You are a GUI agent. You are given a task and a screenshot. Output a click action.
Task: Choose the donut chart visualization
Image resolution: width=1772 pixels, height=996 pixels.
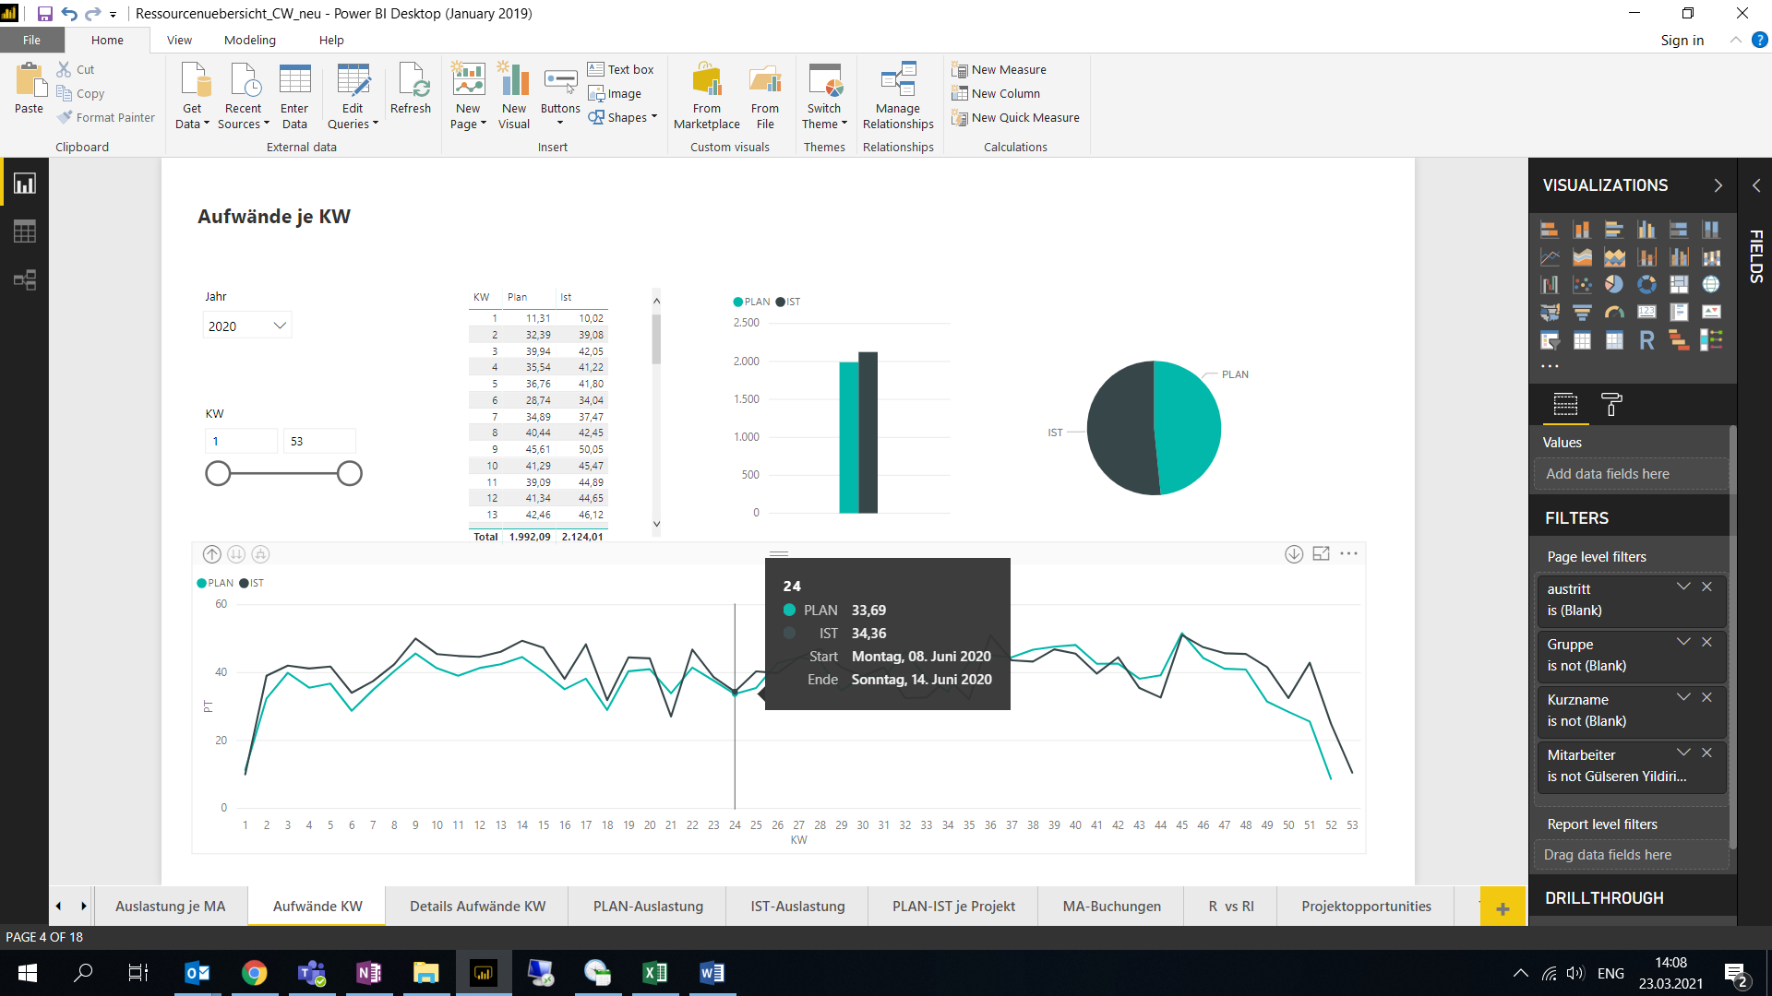click(x=1646, y=285)
